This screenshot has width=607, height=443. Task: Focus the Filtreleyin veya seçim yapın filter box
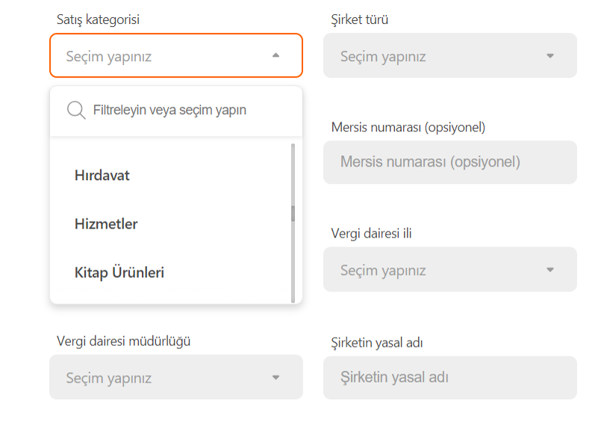coord(176,111)
